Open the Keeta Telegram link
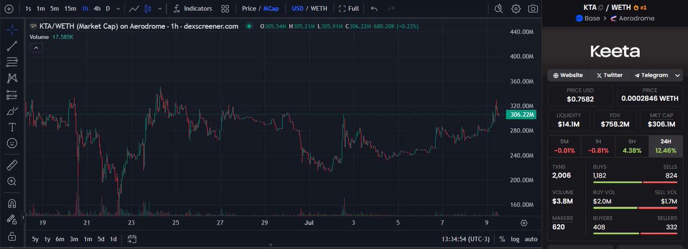Viewport: 688px width, 249px height. [651, 75]
